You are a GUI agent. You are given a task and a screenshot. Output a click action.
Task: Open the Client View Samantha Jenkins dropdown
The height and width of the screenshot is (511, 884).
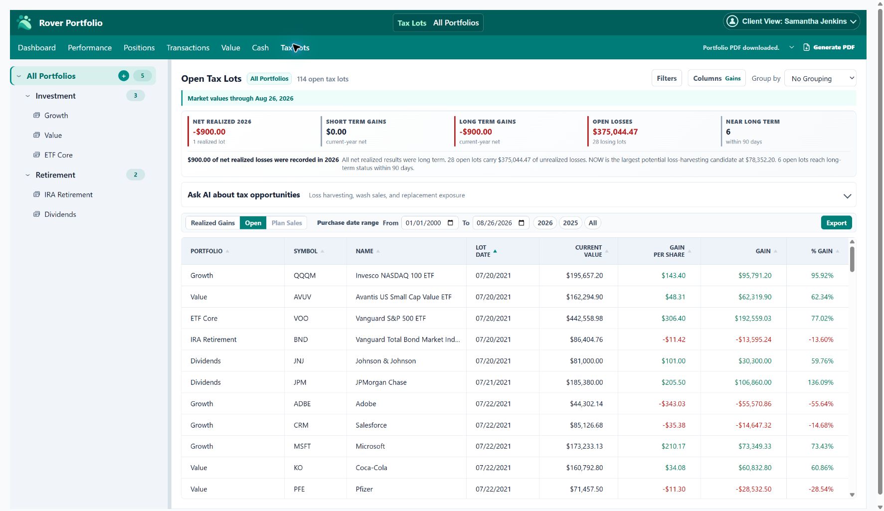pos(791,21)
